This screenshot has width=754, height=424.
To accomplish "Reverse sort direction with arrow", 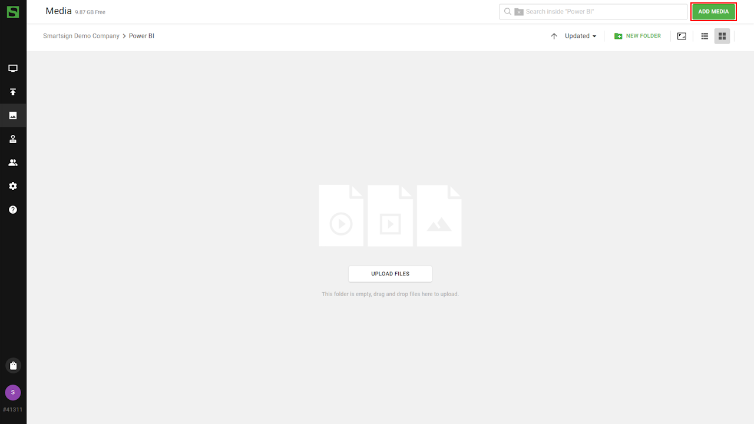I will click(554, 36).
